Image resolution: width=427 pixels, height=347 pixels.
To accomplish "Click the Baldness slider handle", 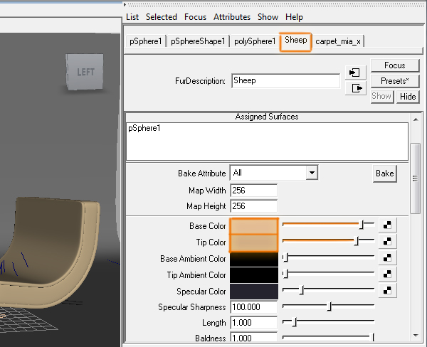I will click(373, 338).
